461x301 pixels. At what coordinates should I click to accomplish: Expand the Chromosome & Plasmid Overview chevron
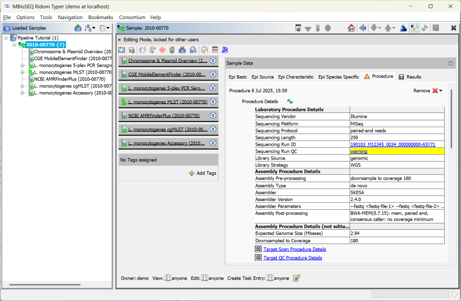tap(212, 61)
